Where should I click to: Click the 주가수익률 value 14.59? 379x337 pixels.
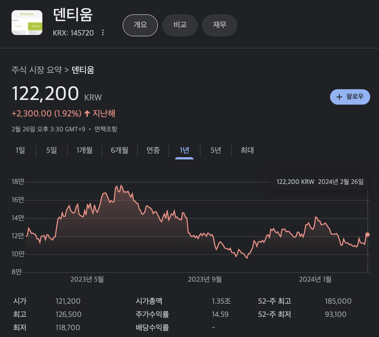(x=220, y=314)
